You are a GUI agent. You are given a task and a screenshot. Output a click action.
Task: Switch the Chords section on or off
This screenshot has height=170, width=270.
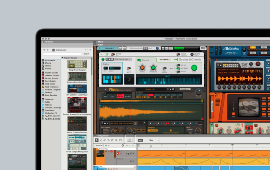[x=138, y=60]
